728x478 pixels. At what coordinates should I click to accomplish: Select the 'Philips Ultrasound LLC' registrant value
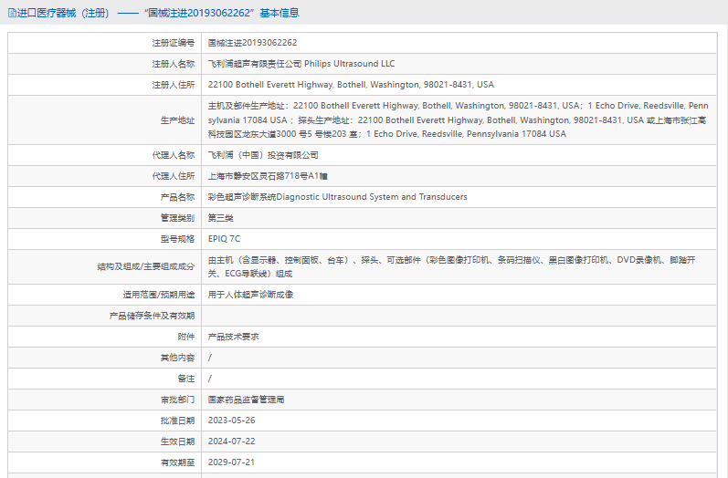click(x=349, y=64)
